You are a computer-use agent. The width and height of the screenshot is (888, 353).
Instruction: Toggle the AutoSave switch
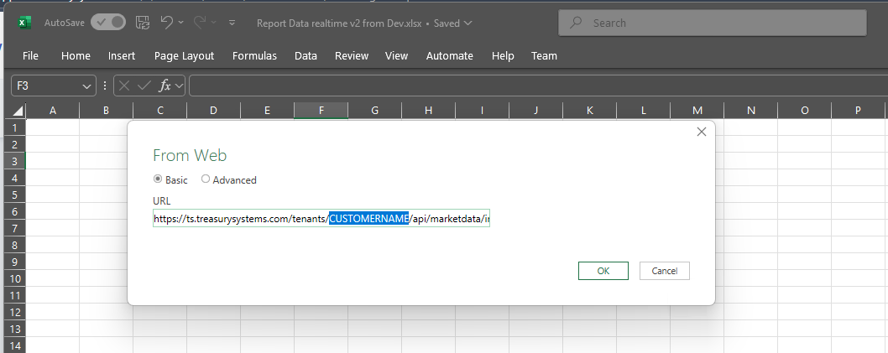click(x=108, y=23)
